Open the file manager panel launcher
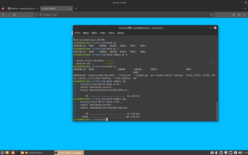This screenshot has width=248, height=155. click(x=22, y=153)
